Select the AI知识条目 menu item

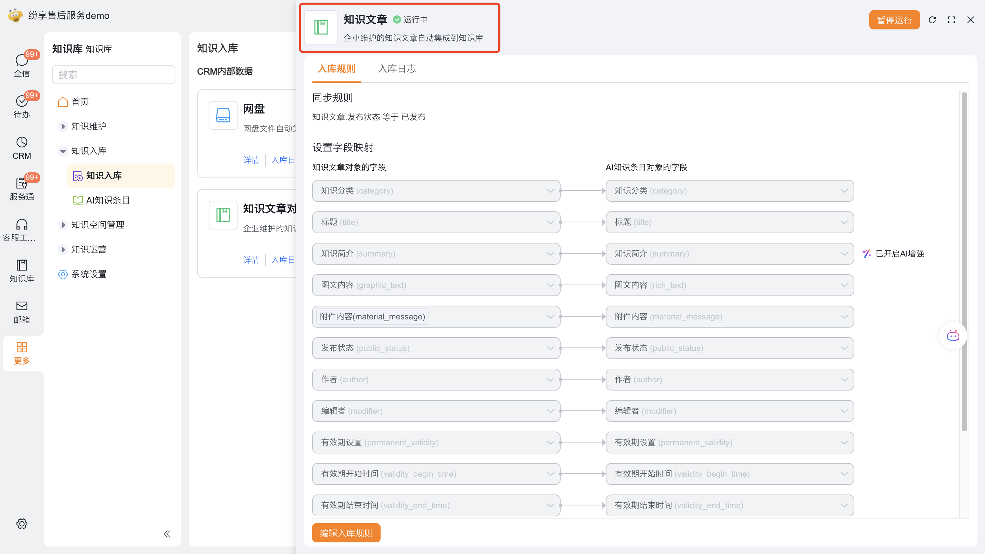(x=107, y=200)
